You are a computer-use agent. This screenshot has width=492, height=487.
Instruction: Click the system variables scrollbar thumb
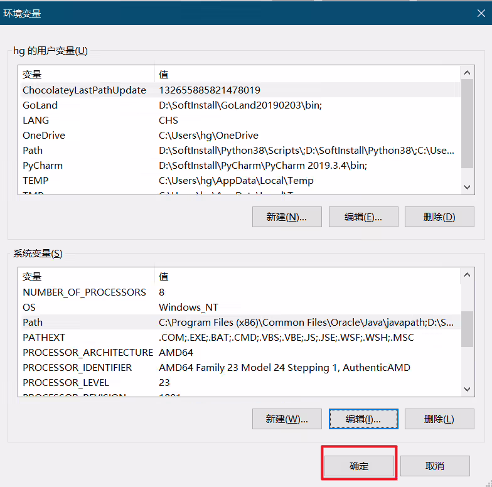467,329
